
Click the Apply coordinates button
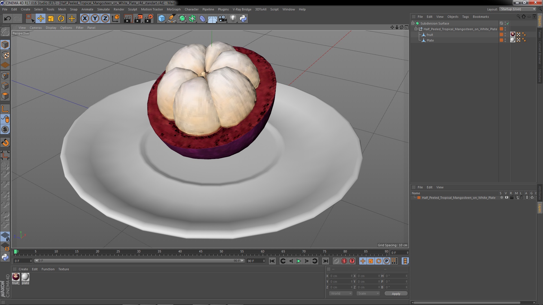[x=396, y=294]
